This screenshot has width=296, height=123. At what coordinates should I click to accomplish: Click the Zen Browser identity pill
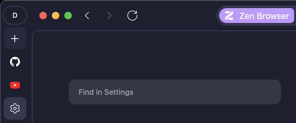(x=257, y=16)
